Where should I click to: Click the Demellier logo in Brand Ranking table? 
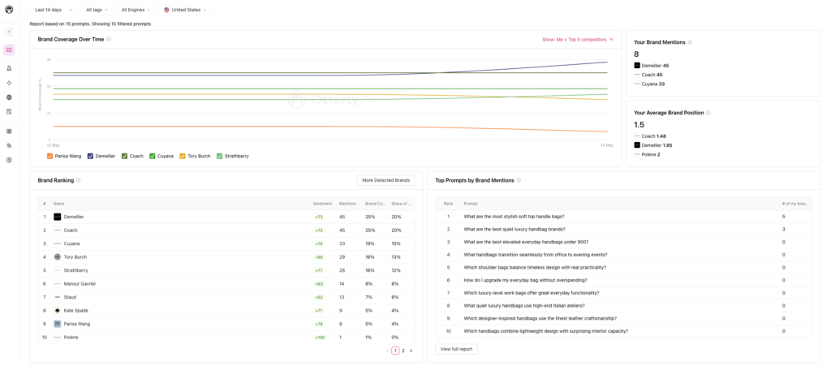(58, 217)
